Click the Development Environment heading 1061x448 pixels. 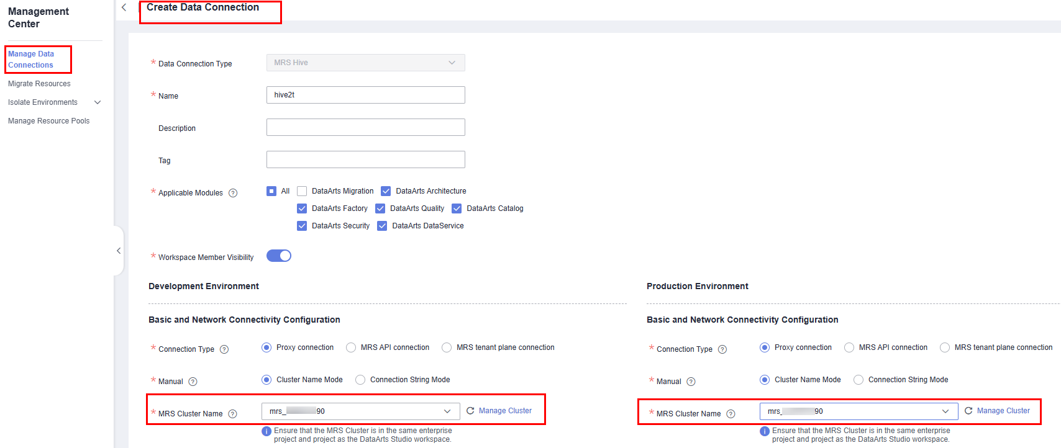(204, 286)
